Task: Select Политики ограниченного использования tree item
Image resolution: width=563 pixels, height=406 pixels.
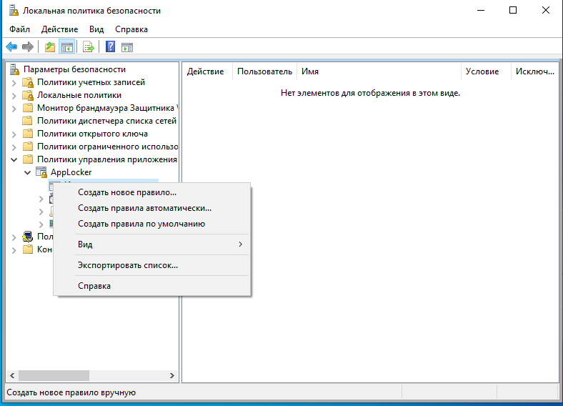Action: 107,147
